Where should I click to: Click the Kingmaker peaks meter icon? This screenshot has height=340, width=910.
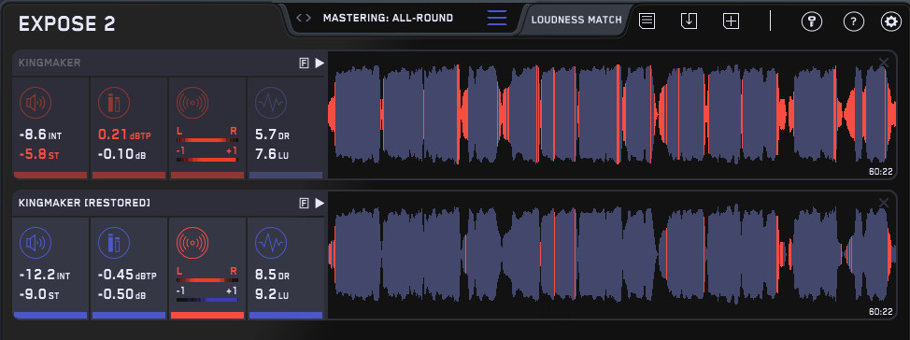[x=114, y=103]
